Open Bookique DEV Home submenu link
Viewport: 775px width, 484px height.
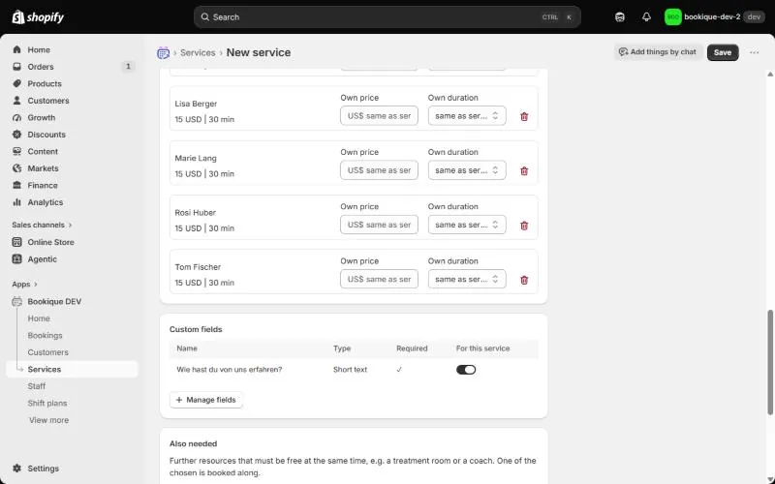click(39, 318)
